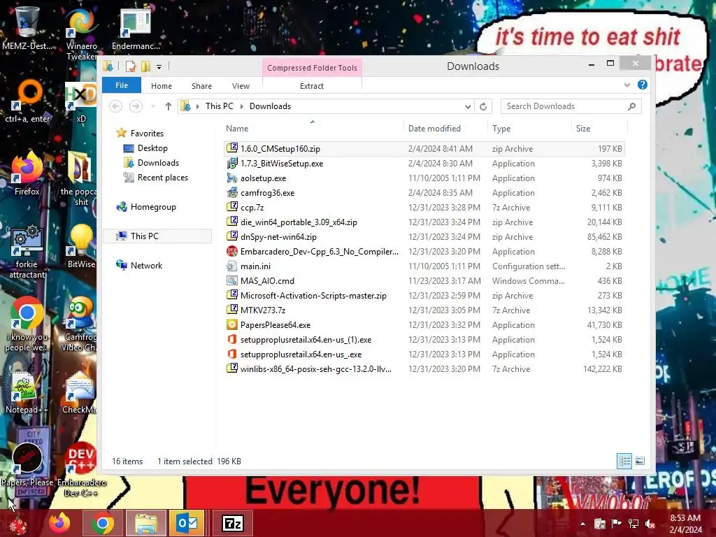Expand the ribbon with the chevron
The image size is (716, 537).
(x=627, y=85)
